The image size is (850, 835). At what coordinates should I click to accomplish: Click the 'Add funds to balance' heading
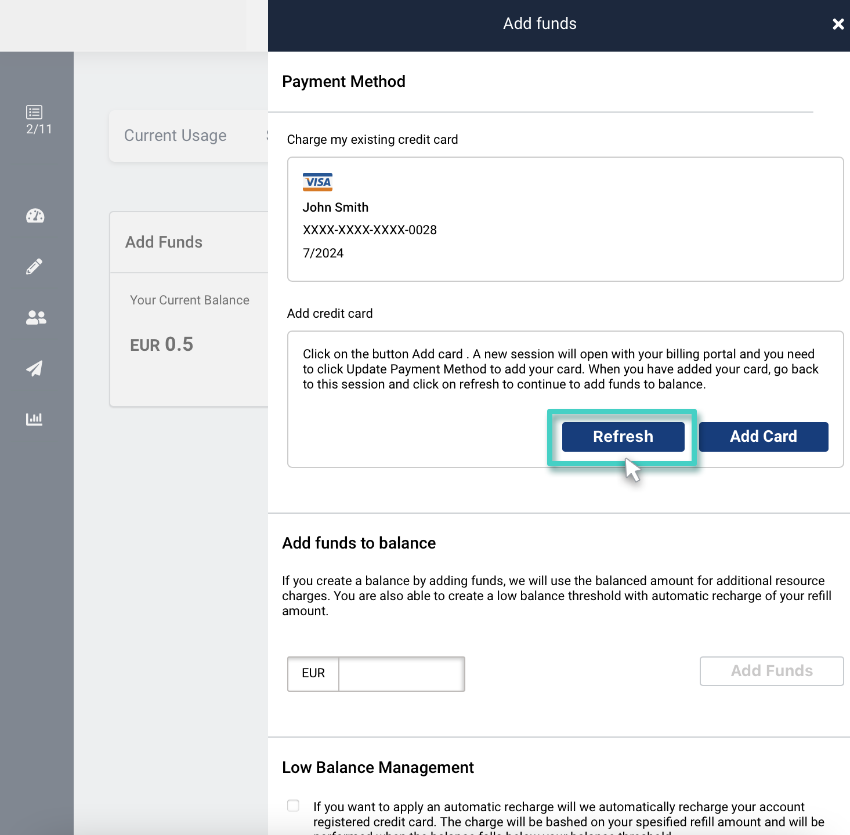pos(359,543)
